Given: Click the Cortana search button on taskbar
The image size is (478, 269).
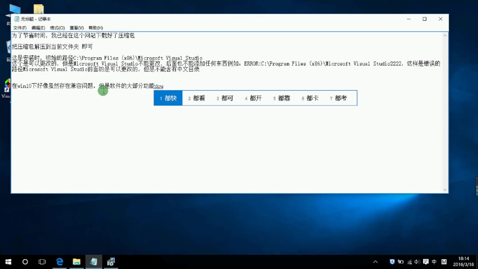Looking at the screenshot, I should click(25, 262).
